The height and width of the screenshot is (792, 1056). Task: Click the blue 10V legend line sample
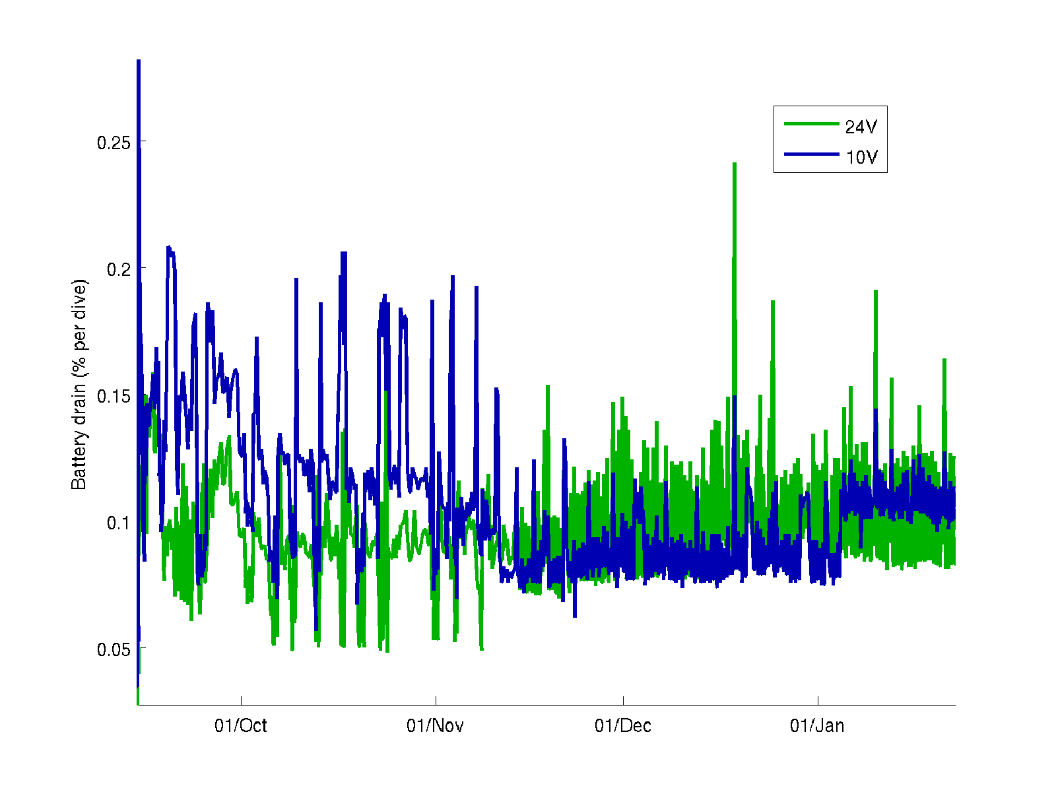[812, 154]
